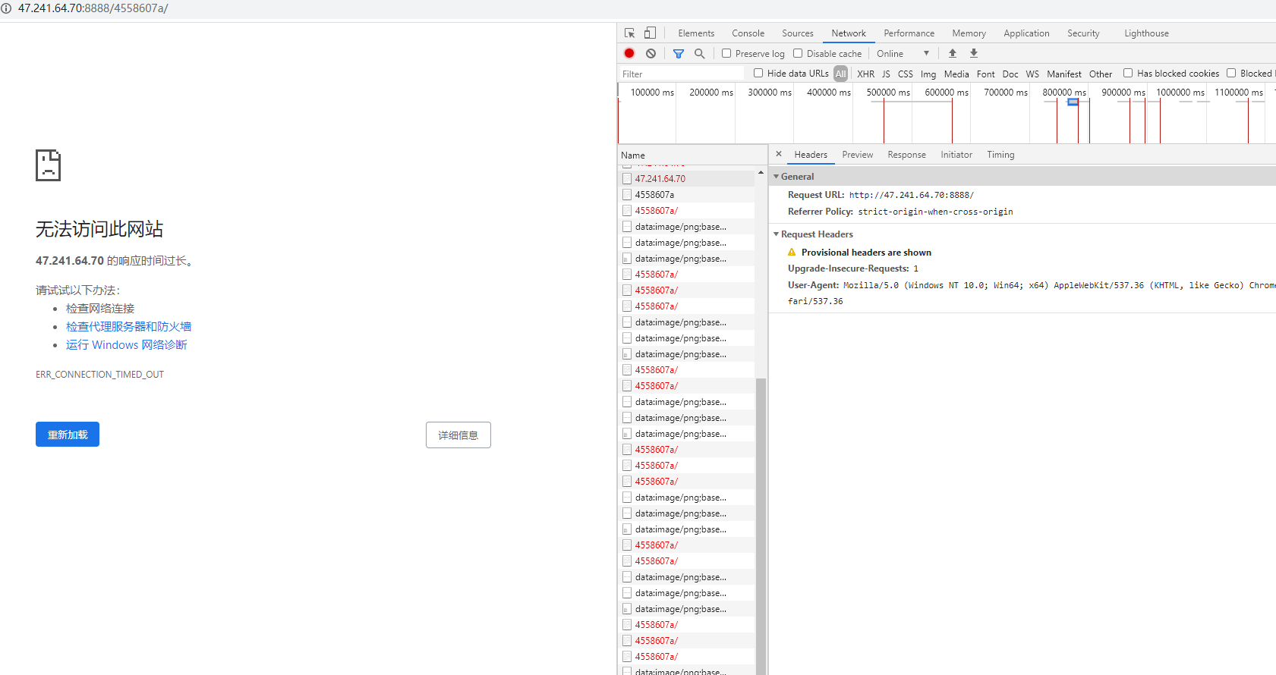Enable the Preserve log checkbox

click(726, 53)
